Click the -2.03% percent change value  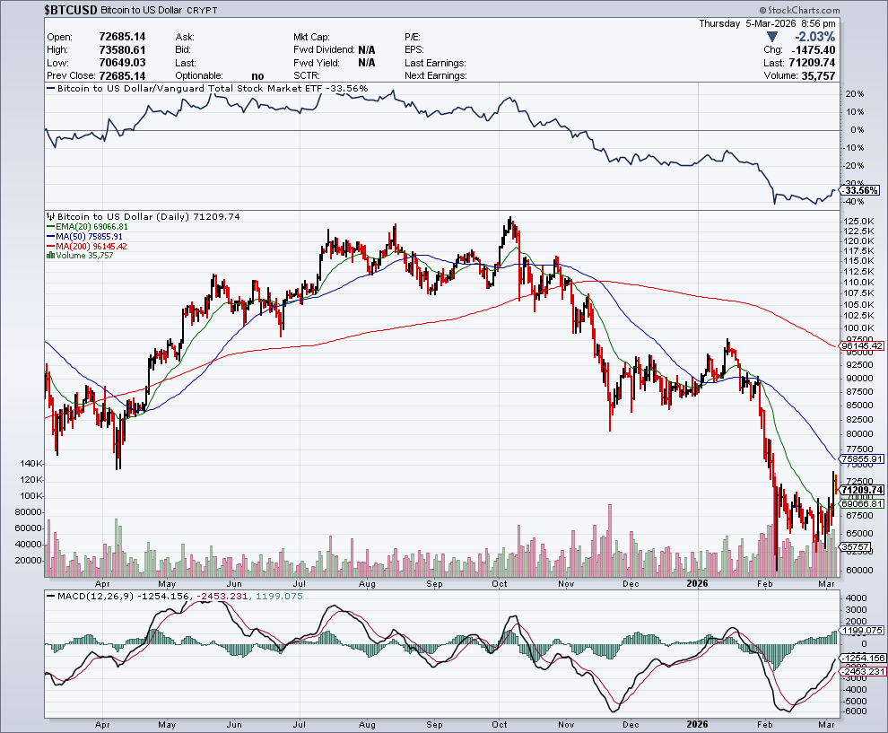click(814, 37)
